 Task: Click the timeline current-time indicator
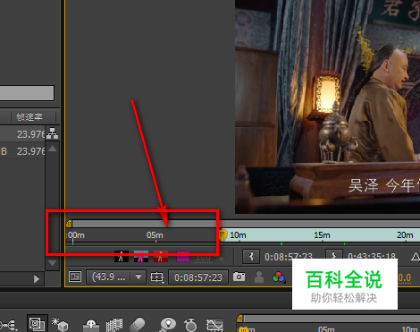(x=243, y=329)
